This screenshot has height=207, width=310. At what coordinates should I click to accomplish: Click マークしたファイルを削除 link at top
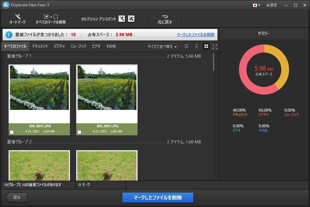click(x=195, y=35)
